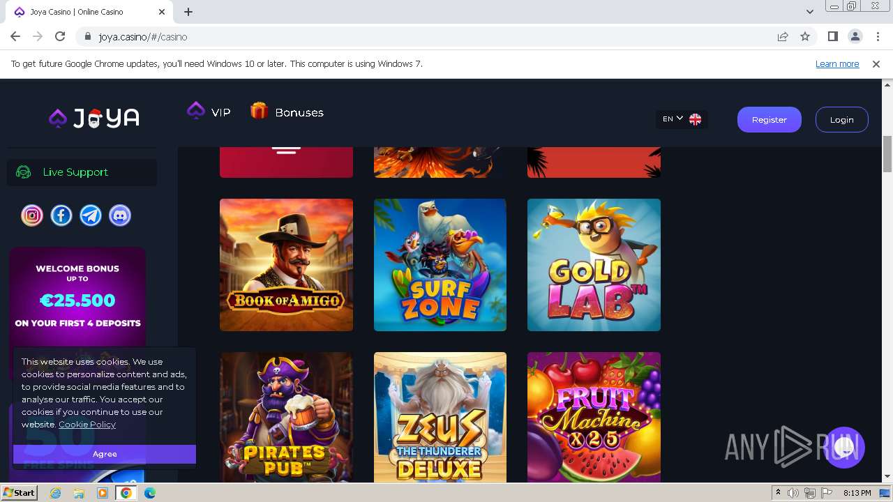Open the Pirates Pub game
893x502 pixels.
pos(286,417)
